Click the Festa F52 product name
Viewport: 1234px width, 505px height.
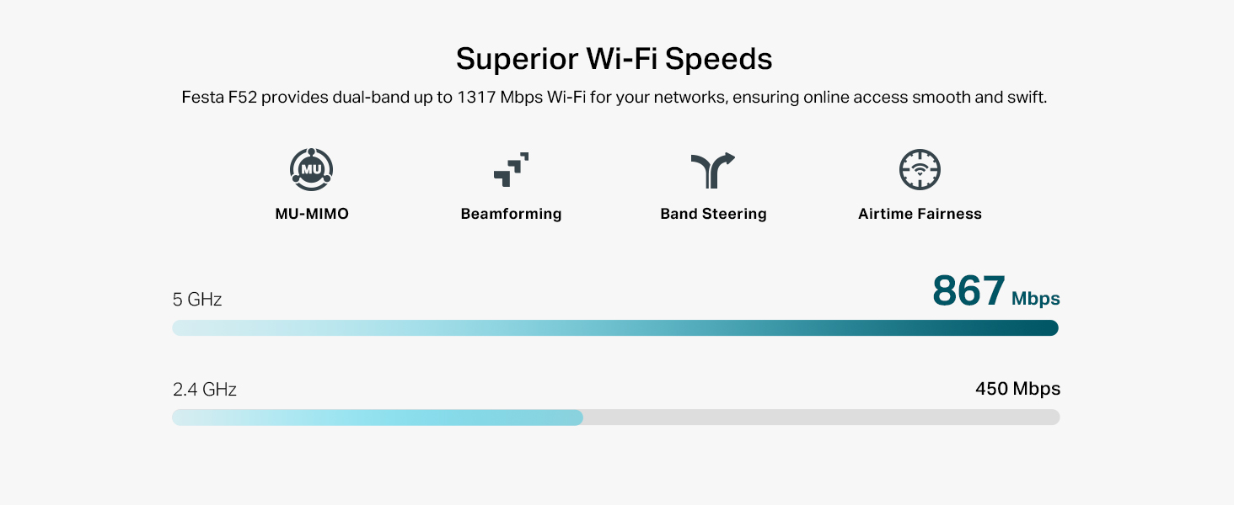[x=220, y=98]
